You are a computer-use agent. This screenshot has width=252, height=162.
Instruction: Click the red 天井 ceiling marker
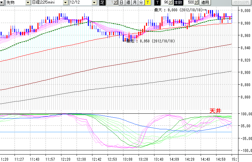click(215, 111)
